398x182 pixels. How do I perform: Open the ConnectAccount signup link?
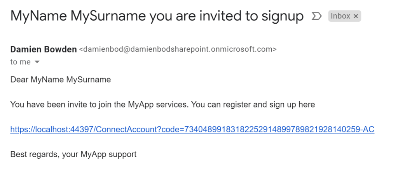pos(192,130)
